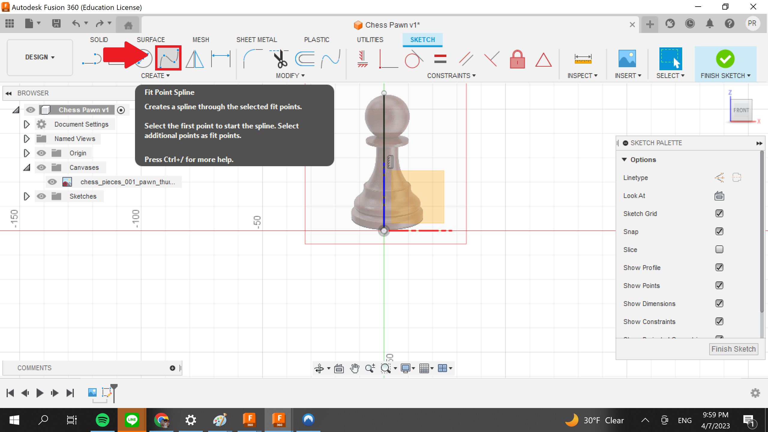The width and height of the screenshot is (768, 432).
Task: Hide the chess_pieces_001_pawn canvas
Action: point(52,181)
